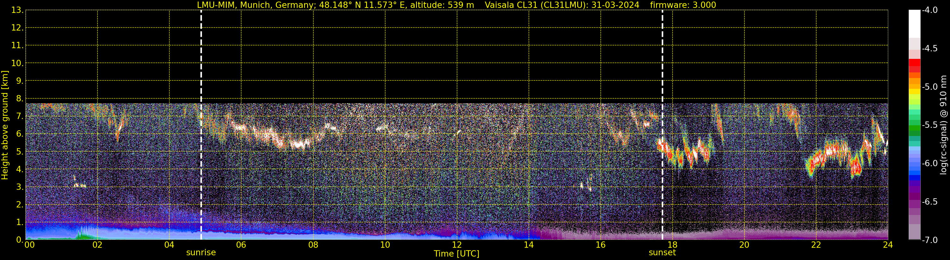Screen dimensions: 950x260
Task: Click the '5.' height tick label
Action: coord(20,152)
